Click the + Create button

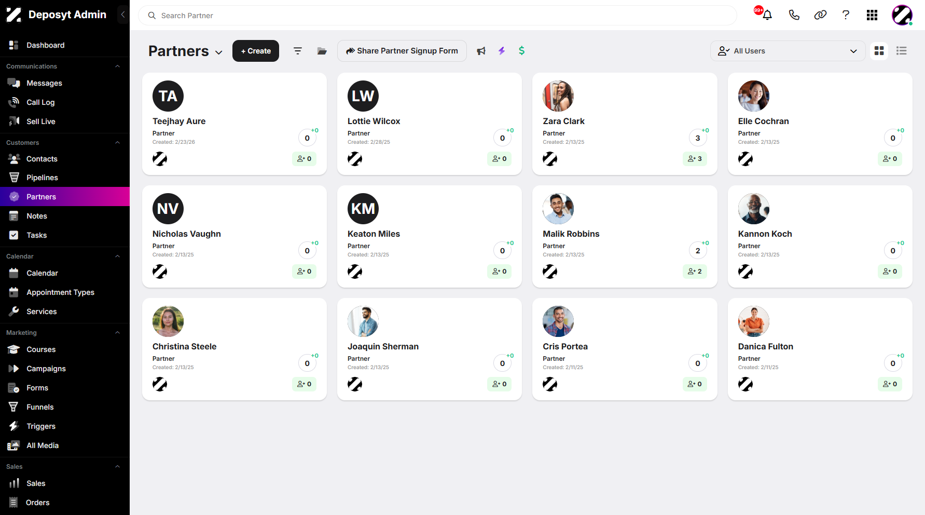point(256,51)
